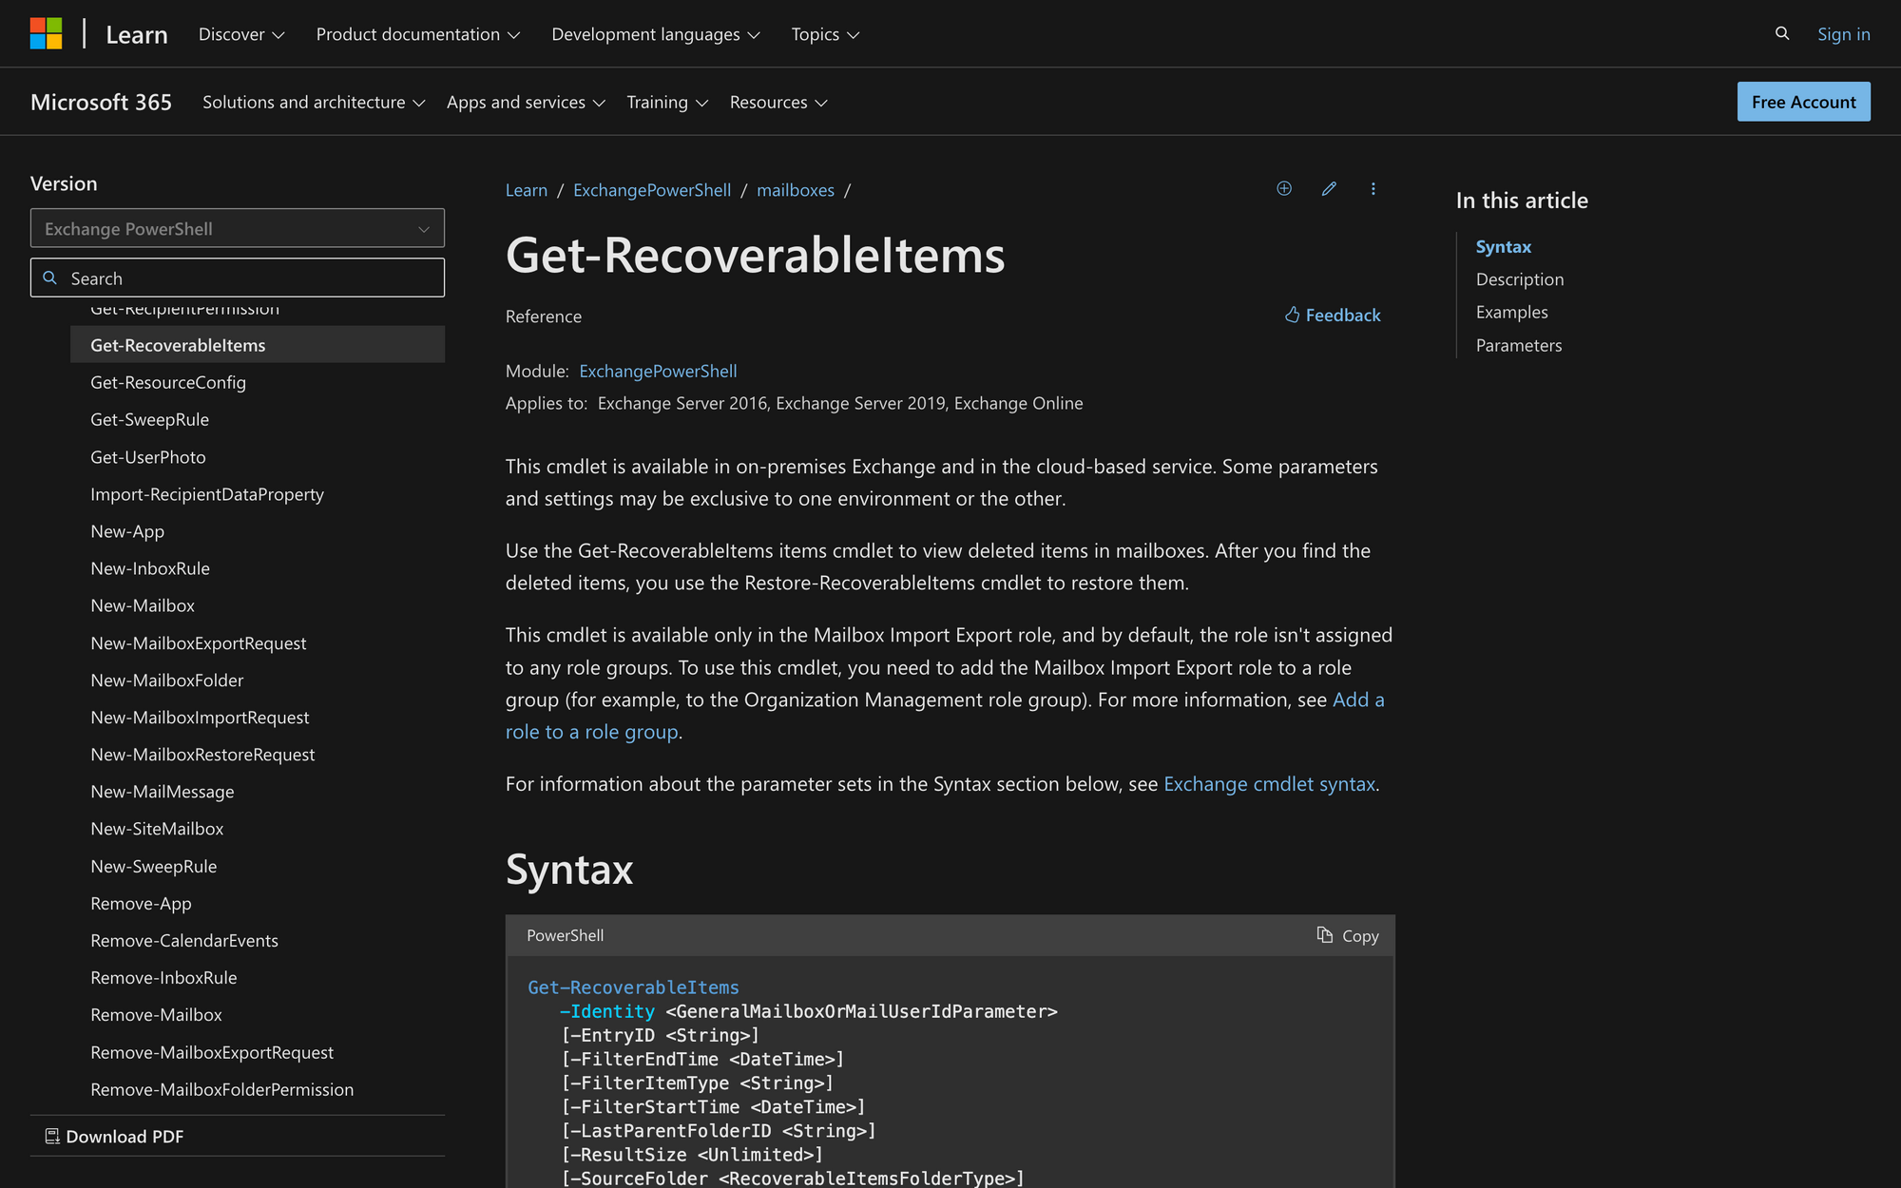Click the Download PDF icon
Viewport: 1901px width, 1188px height.
click(x=52, y=1135)
